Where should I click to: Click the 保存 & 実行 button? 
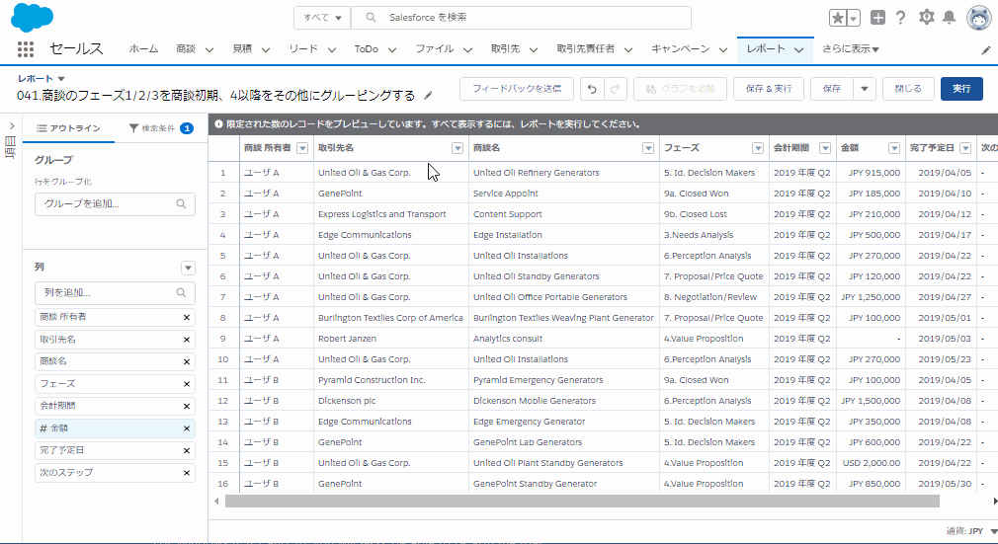point(769,89)
